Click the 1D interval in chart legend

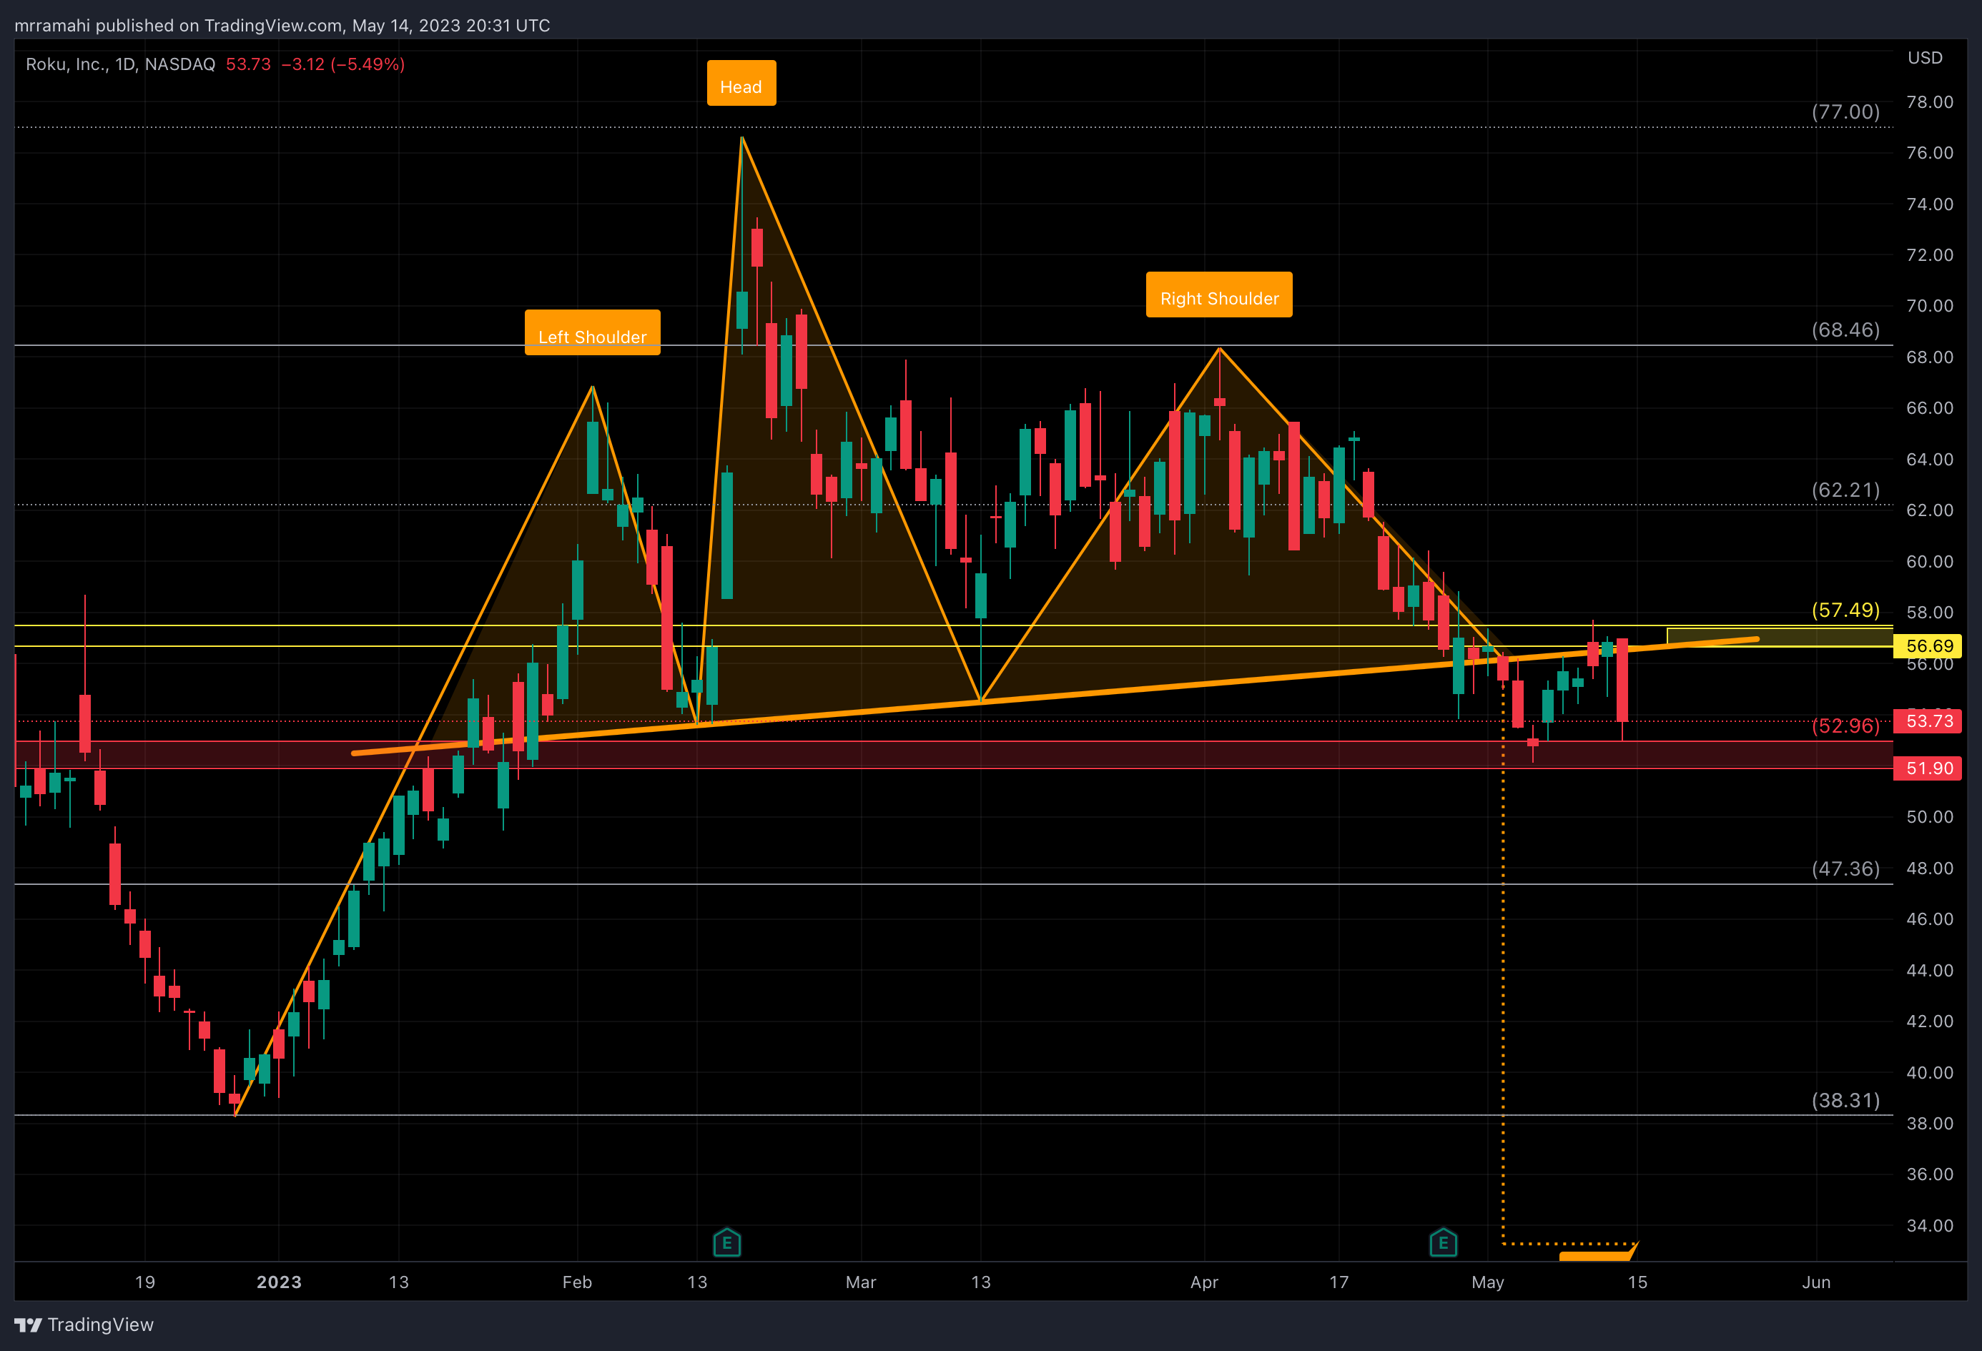[125, 64]
